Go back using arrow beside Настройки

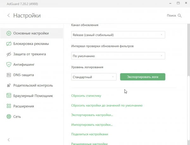tap(9, 16)
